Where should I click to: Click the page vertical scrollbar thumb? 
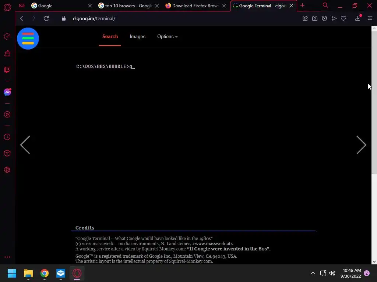374,102
